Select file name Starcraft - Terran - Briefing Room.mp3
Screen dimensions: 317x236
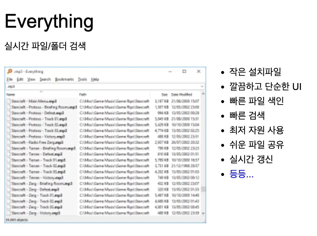43,148
